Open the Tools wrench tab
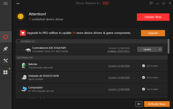 5,61
